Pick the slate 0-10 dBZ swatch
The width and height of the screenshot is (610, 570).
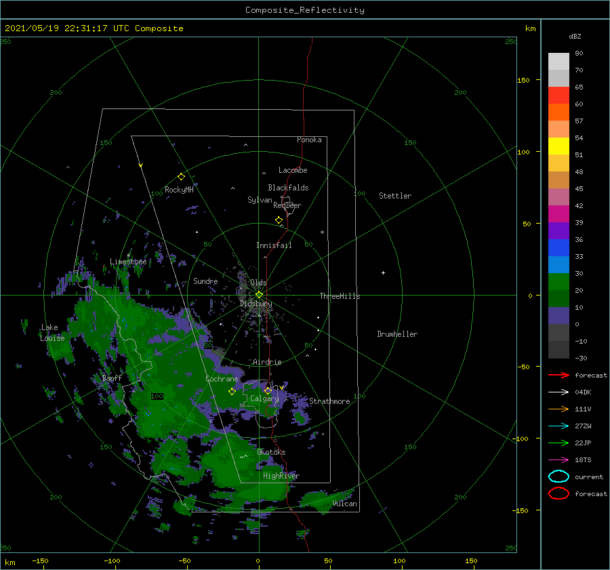(558, 315)
